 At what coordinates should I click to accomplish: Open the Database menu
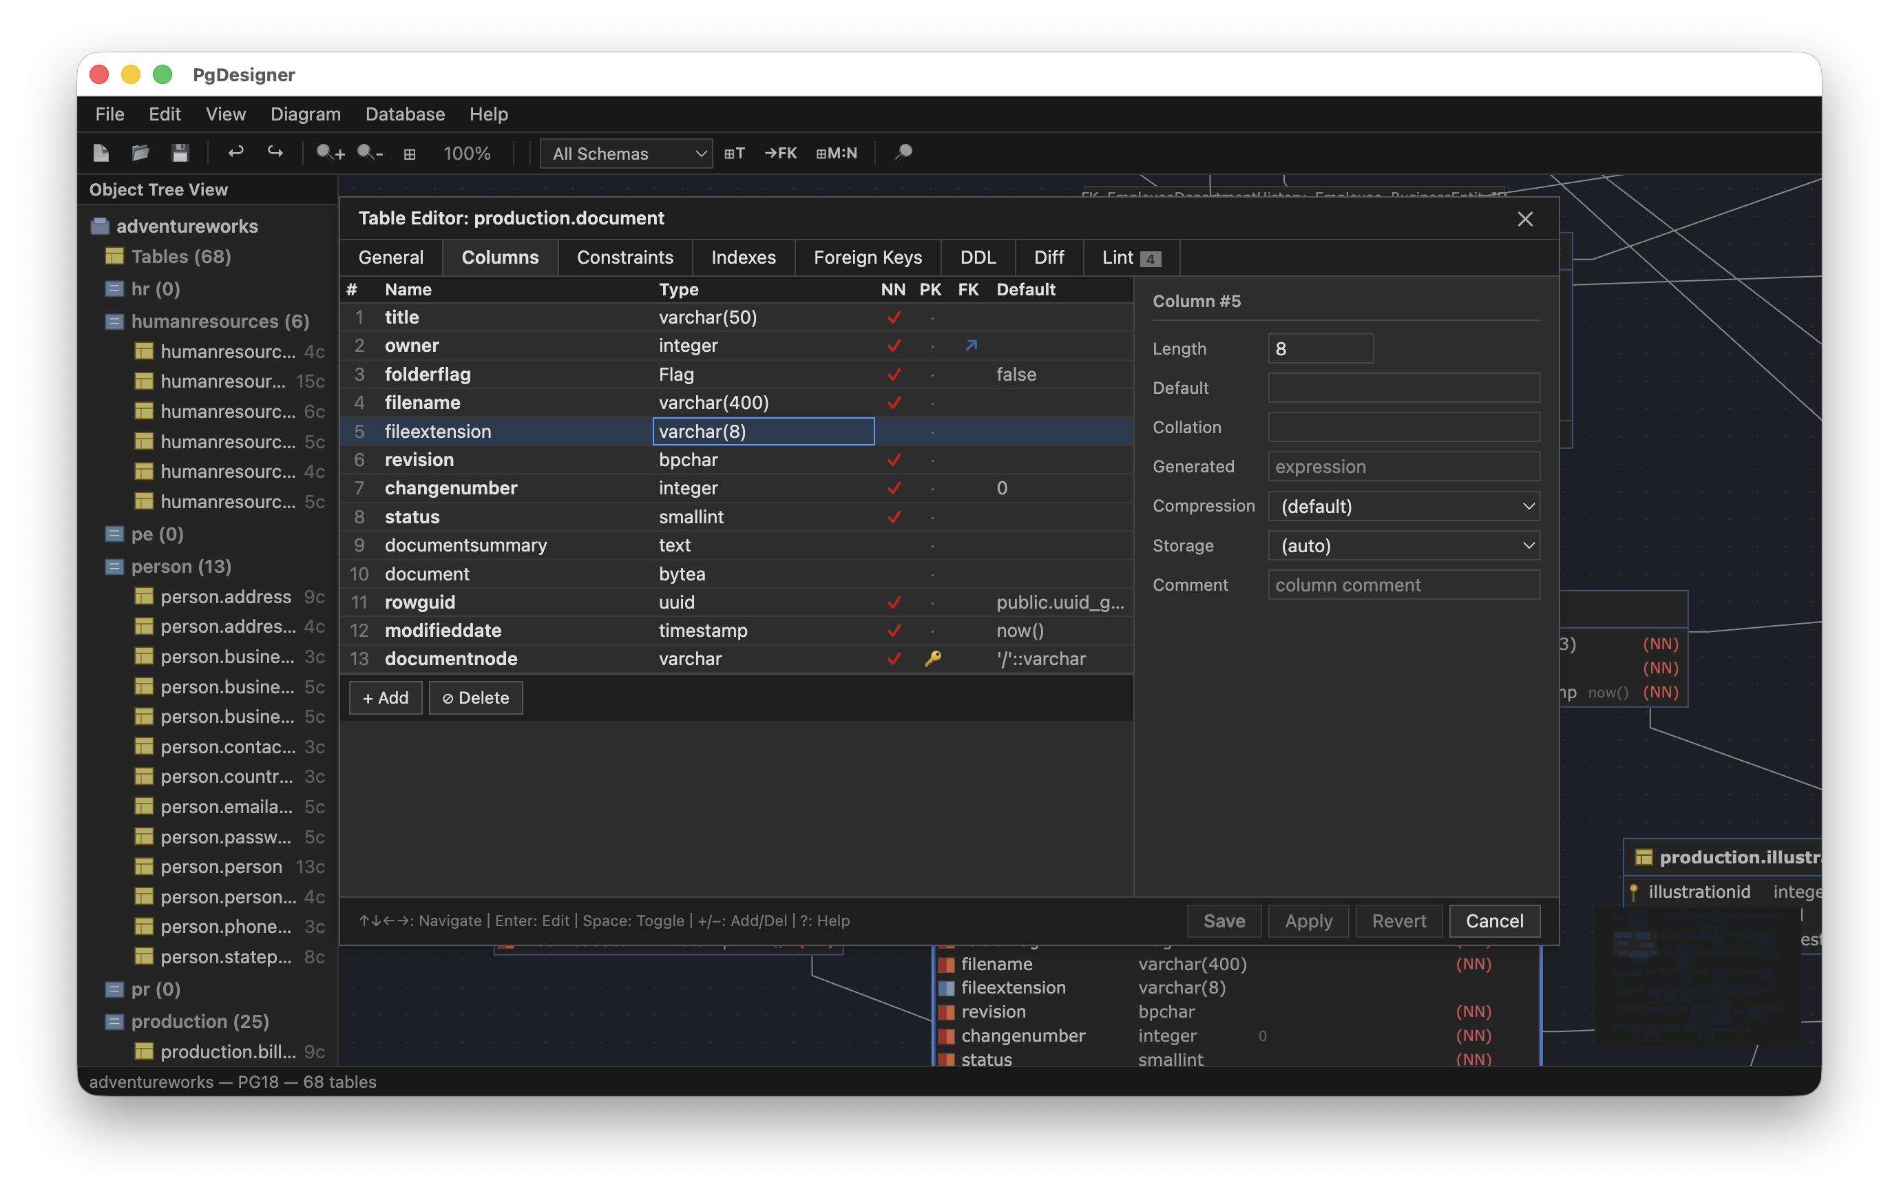click(x=405, y=114)
